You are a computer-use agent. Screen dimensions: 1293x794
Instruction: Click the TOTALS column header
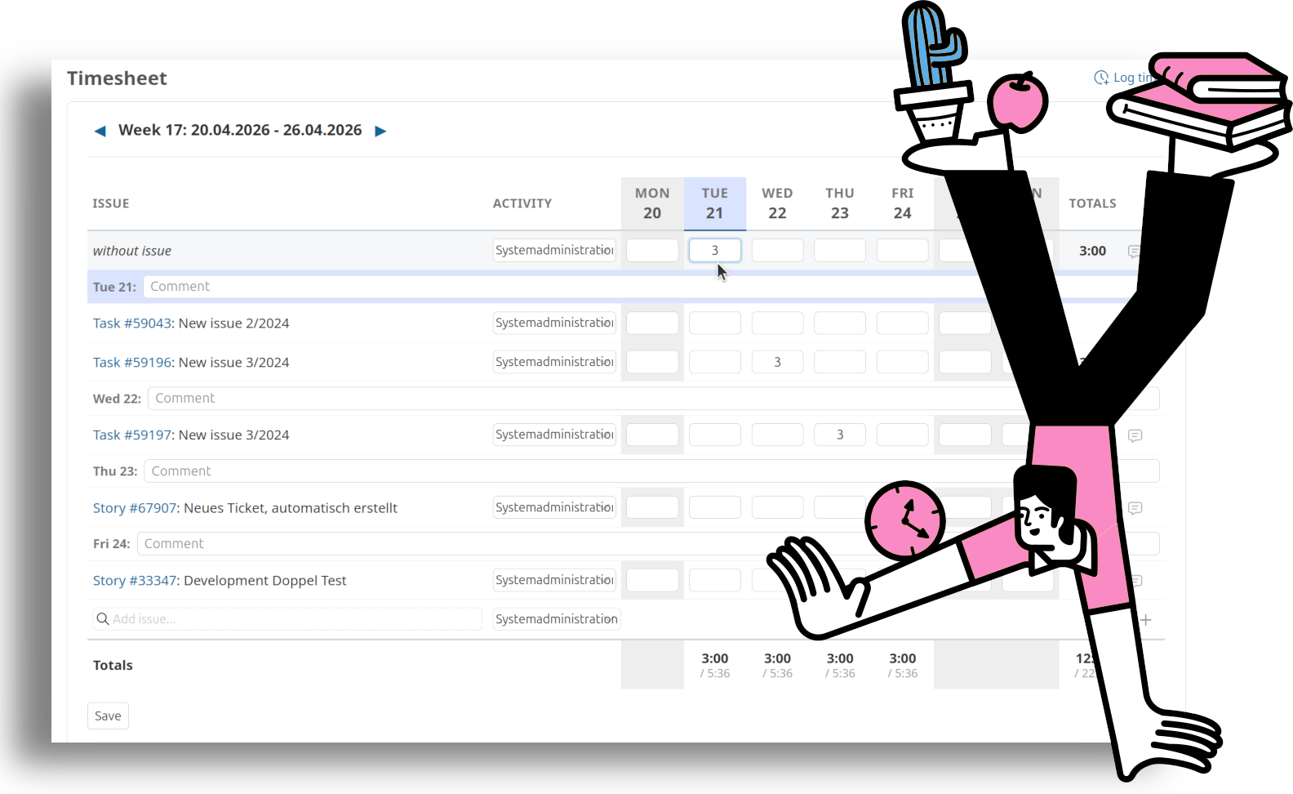tap(1092, 203)
